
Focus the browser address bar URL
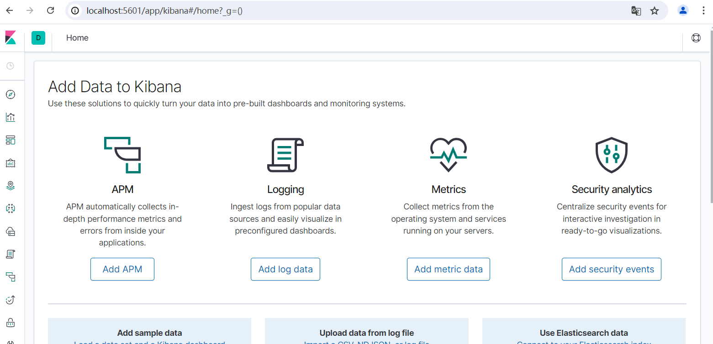(164, 10)
